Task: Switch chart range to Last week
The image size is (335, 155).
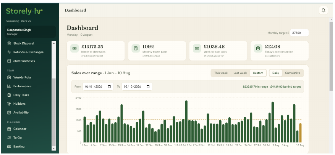Action: pos(240,73)
